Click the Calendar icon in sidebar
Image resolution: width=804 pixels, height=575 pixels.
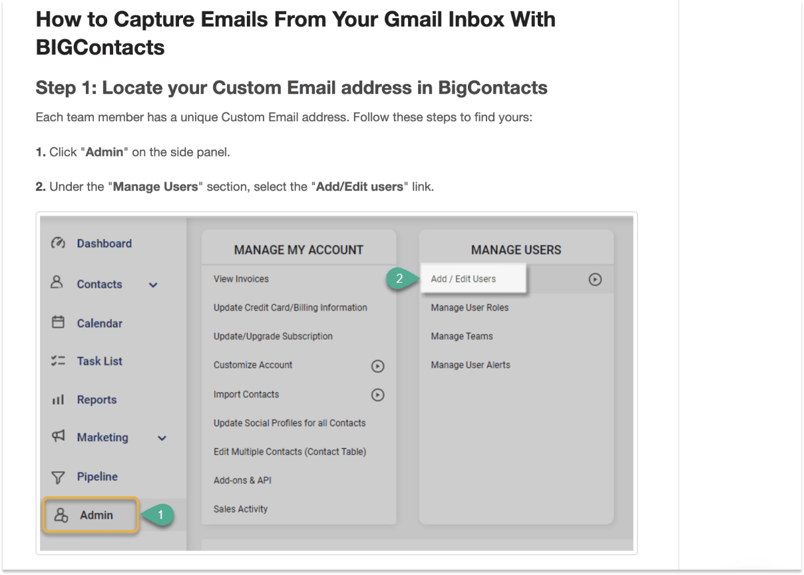pos(58,322)
